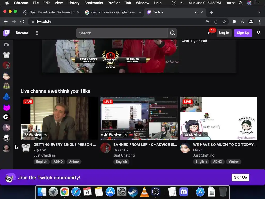The width and height of the screenshot is (265, 199).
Task: Open the G logo channel in sidebar
Action: click(x=6, y=117)
